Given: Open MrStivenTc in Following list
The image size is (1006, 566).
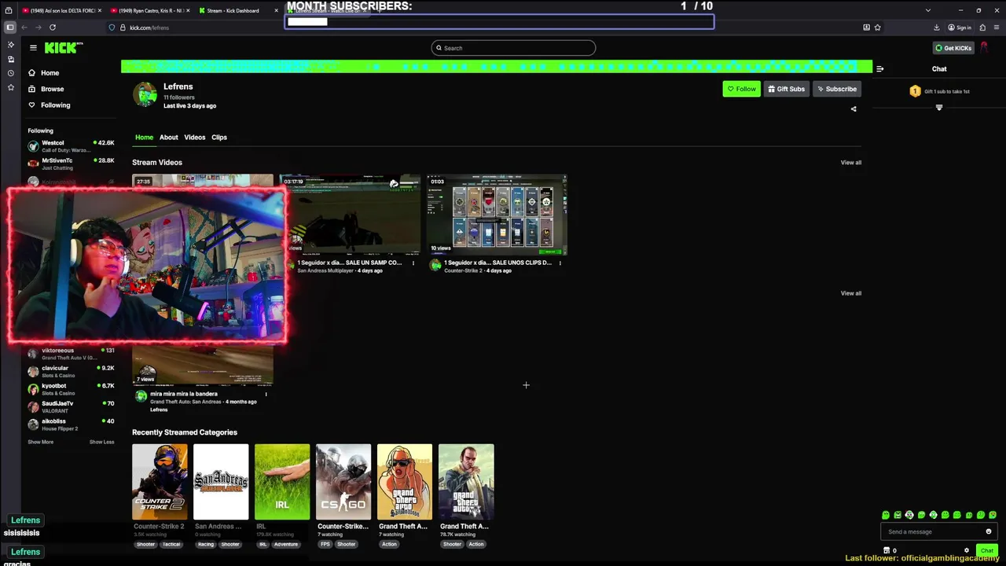Looking at the screenshot, I should 71,164.
